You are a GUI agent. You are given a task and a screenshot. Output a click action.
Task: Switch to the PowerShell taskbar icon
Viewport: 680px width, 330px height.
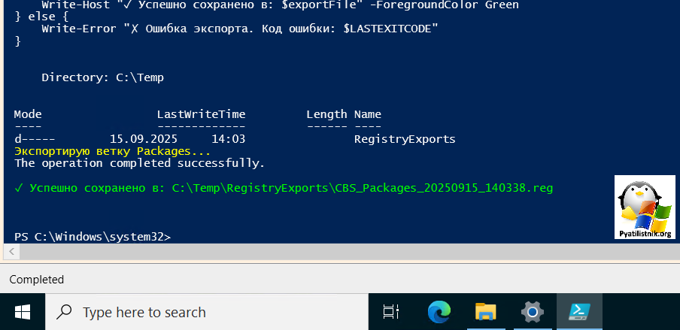pyautogui.click(x=579, y=311)
